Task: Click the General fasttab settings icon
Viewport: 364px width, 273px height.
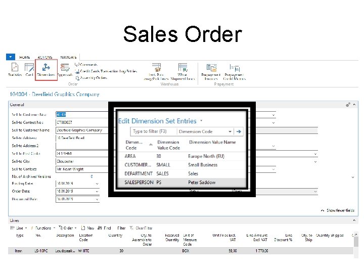Action: [348, 105]
